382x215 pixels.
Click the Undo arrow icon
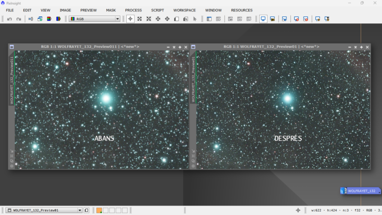click(x=9, y=19)
